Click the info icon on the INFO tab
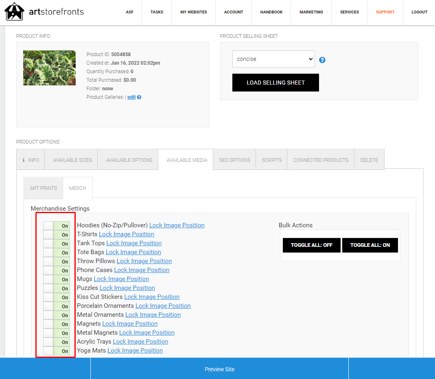This screenshot has height=379, width=435. [24, 159]
